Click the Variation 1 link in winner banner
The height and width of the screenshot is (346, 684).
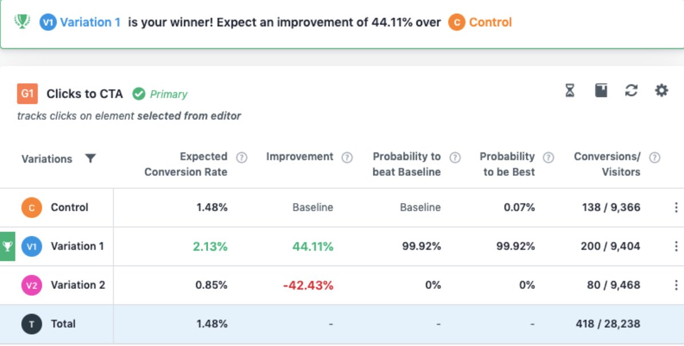click(x=90, y=22)
